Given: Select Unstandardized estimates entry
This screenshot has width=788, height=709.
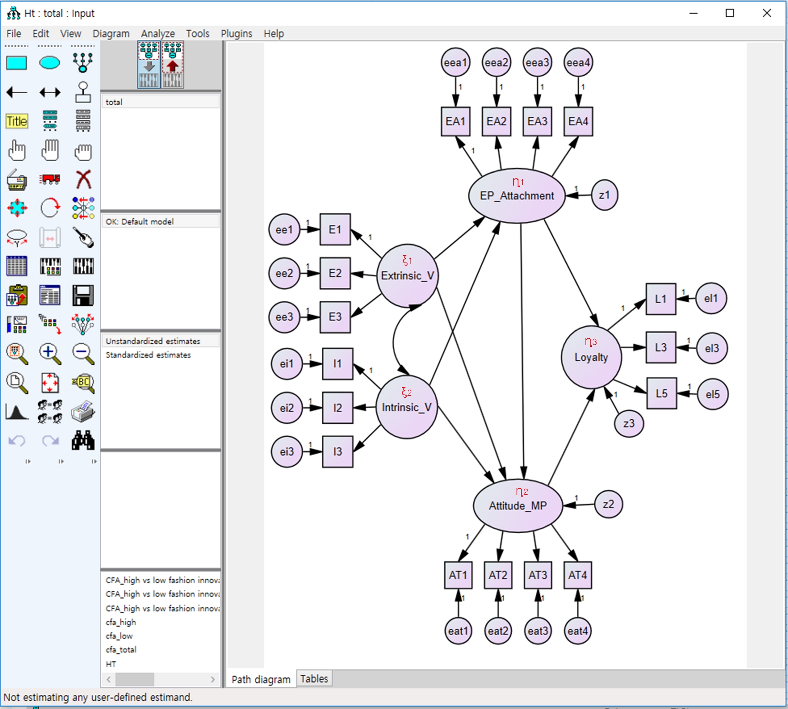Looking at the screenshot, I should point(153,341).
